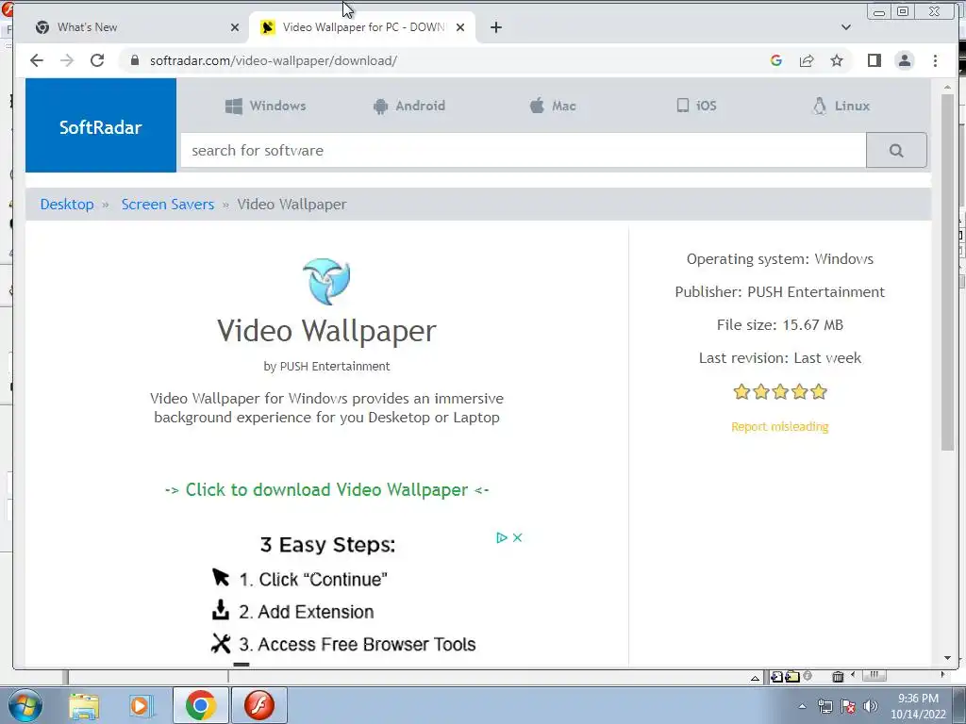Open the Windows software category
The height and width of the screenshot is (724, 966).
265,106
